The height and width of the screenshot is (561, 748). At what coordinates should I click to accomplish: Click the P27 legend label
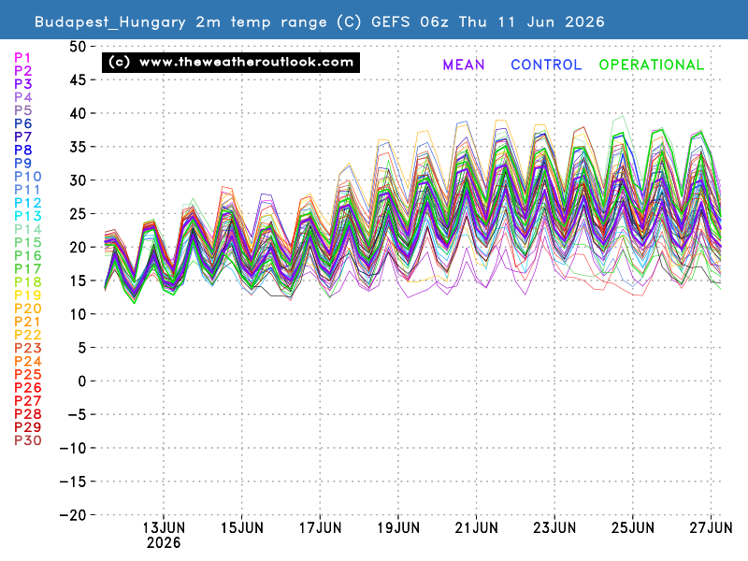(x=28, y=401)
